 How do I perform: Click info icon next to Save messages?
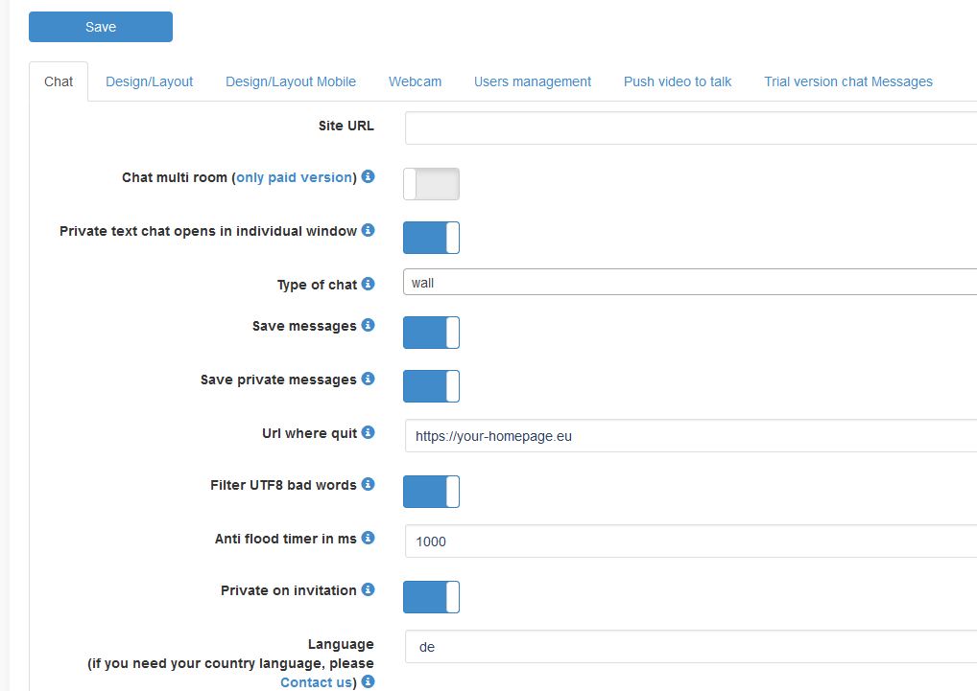tap(369, 325)
